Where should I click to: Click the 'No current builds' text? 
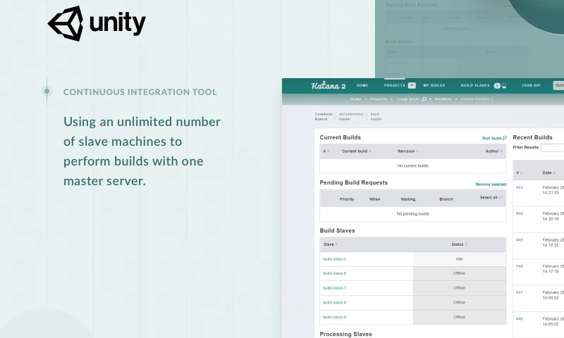pos(412,166)
